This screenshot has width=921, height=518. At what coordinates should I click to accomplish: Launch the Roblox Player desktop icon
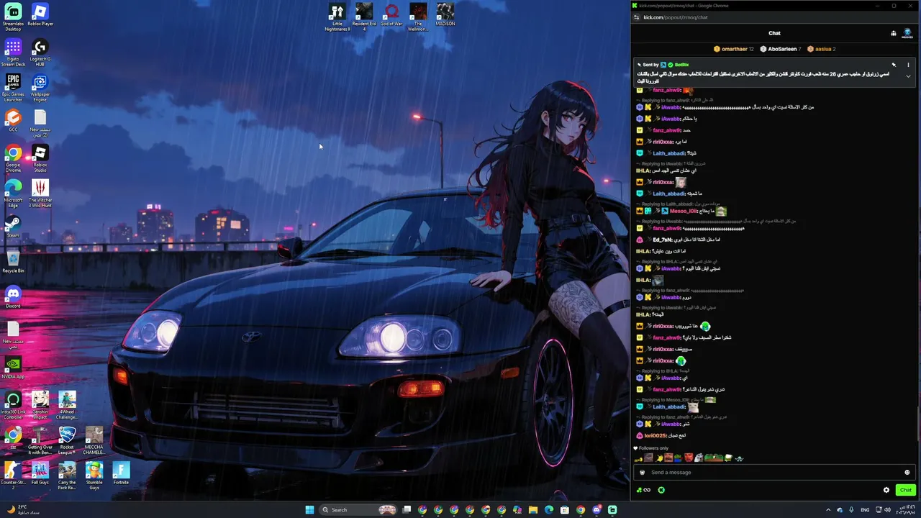[40, 15]
